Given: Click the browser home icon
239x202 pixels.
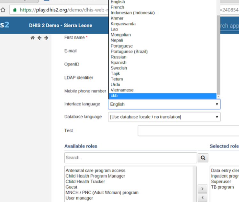Looking at the screenshot, I should coord(3,10).
